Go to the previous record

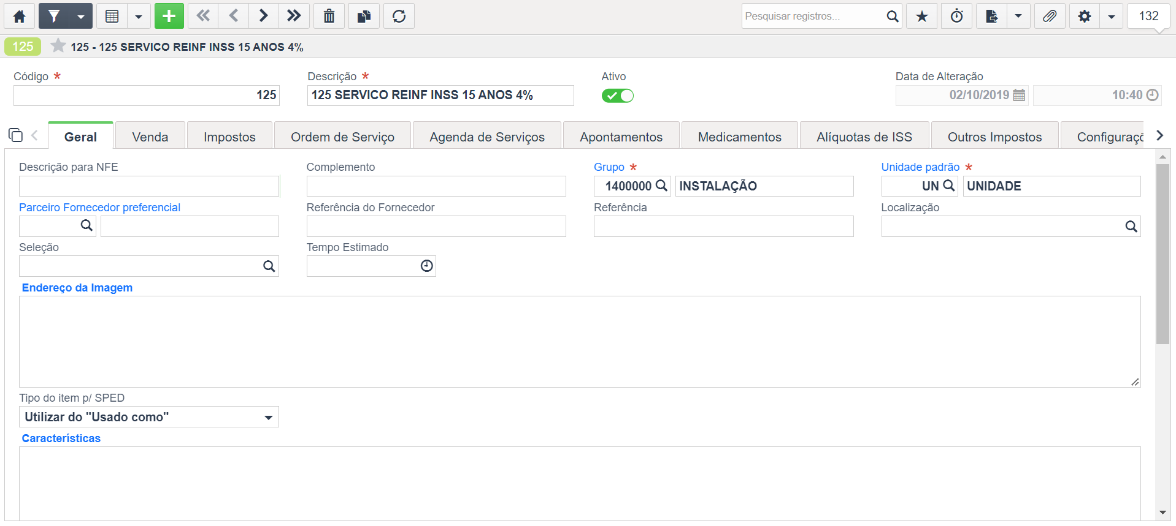point(234,17)
